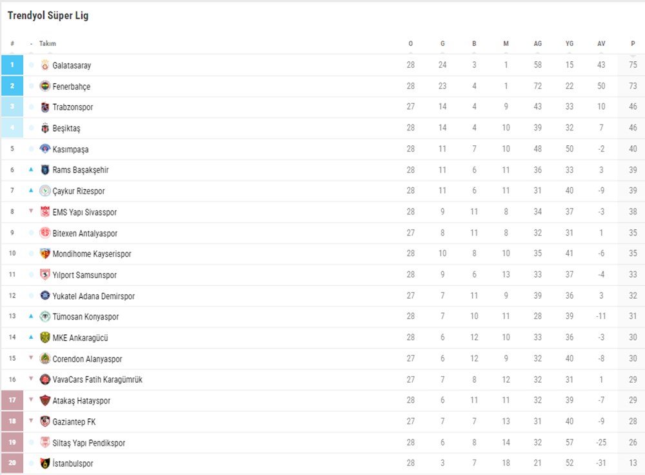Viewport: 645px width, 475px height.
Task: Click the Beşiktaş club logo
Action: click(x=45, y=128)
